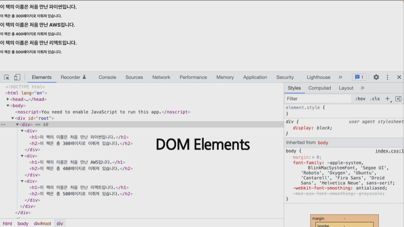Close the DevTools panel
Screen dimensions: 404x227
click(x=399, y=77)
